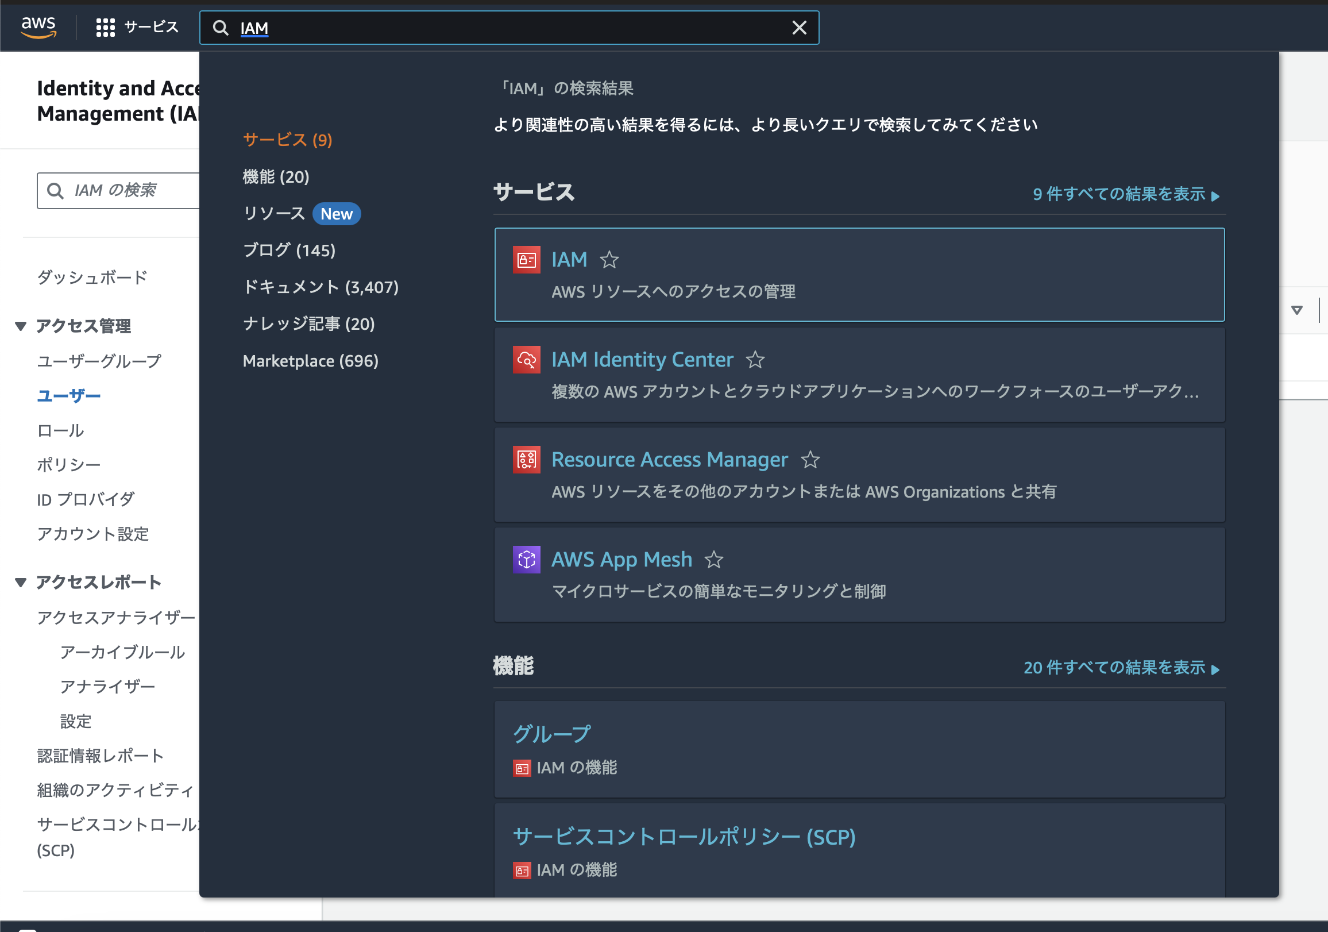Click the Resource Access Manager icon

tap(526, 460)
